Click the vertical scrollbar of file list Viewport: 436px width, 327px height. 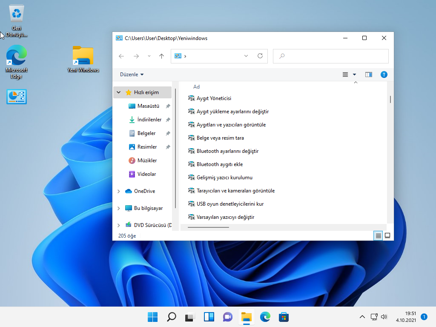point(390,99)
